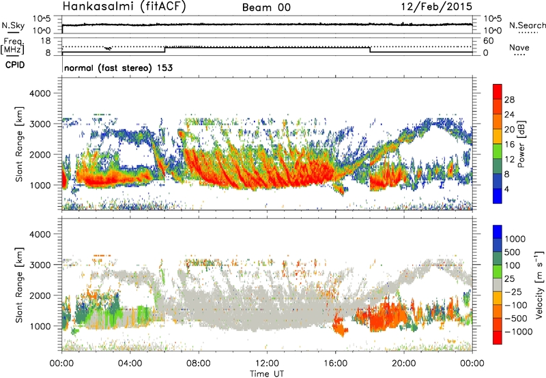Click the power colorbar value '16'
546x378 pixels.
pyautogui.click(x=509, y=145)
